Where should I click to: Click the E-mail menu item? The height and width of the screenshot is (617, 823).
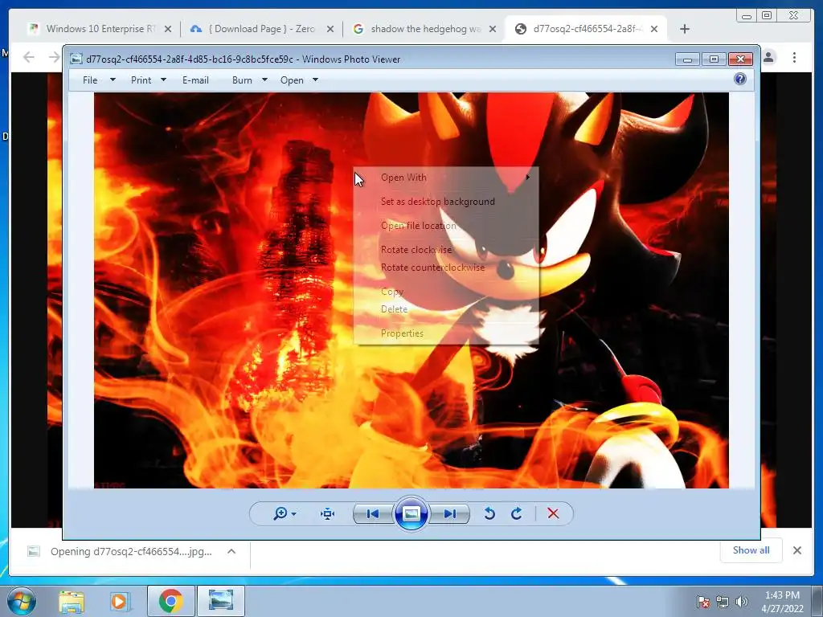195,80
